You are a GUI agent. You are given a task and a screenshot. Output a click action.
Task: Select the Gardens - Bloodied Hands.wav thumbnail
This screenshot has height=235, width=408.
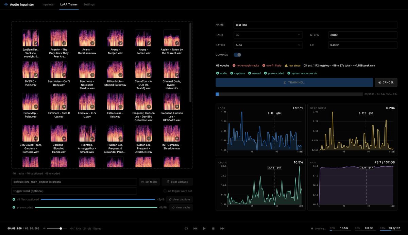59,133
